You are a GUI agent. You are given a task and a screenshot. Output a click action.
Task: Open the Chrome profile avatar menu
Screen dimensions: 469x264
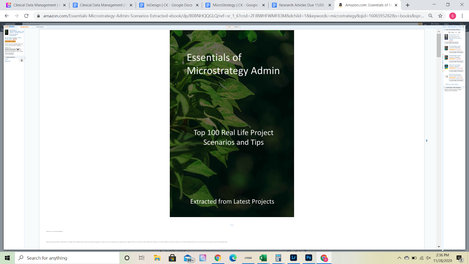click(x=453, y=16)
